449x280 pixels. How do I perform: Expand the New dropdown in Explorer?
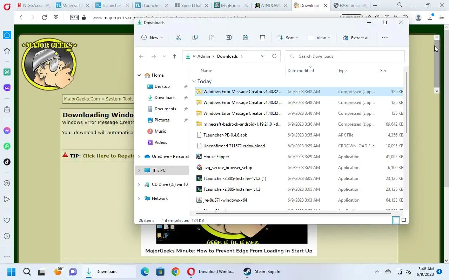click(152, 38)
